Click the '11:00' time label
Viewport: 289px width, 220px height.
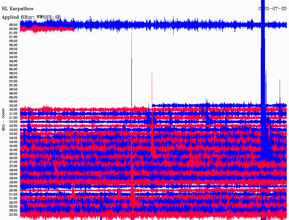pos(13,113)
